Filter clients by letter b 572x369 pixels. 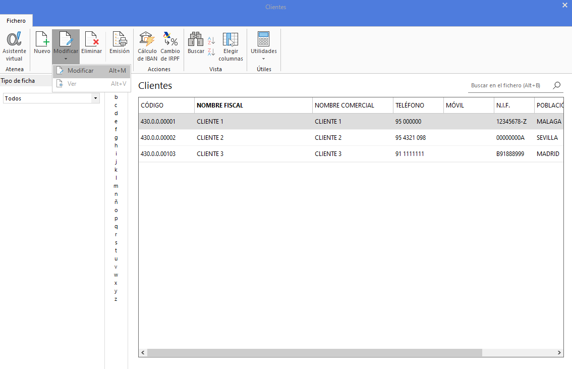[116, 97]
